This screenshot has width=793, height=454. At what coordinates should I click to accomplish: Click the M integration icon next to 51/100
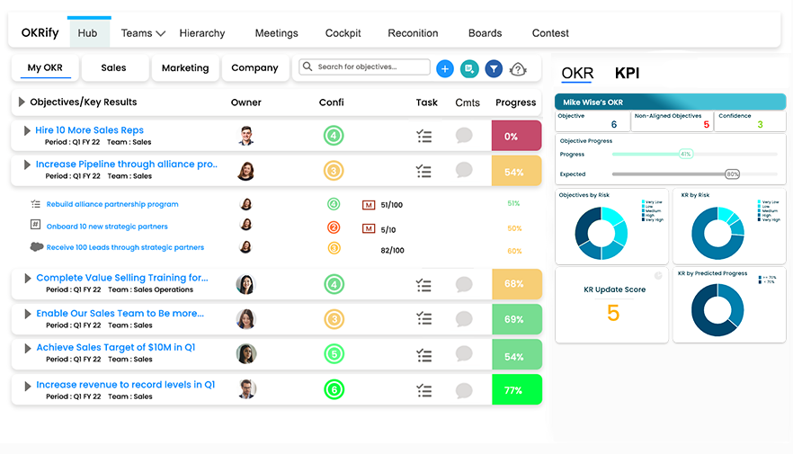click(x=368, y=205)
